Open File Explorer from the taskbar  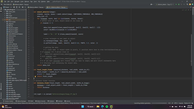(98, 106)
